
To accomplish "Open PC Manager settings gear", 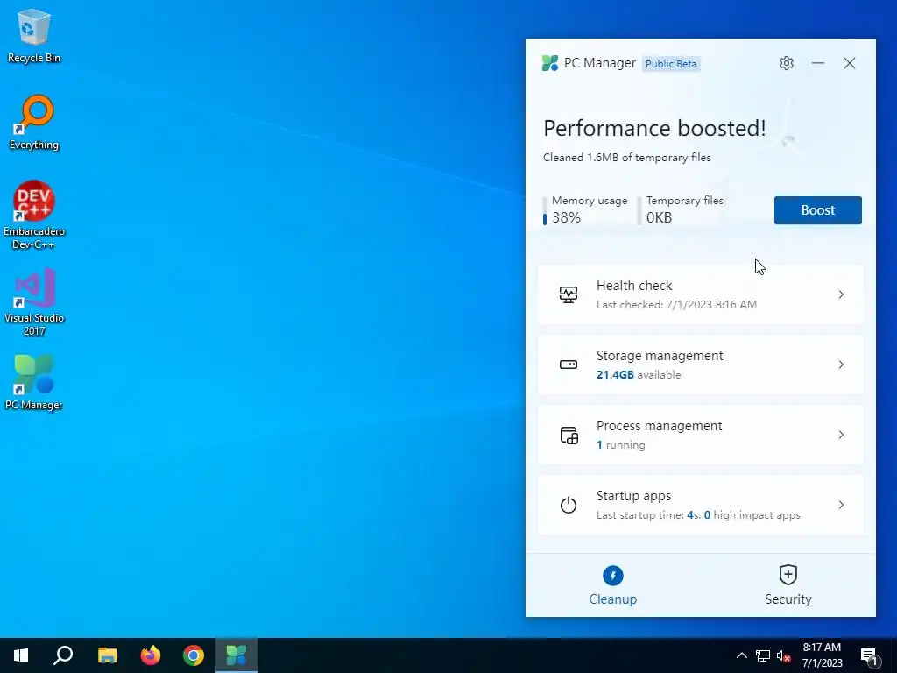I will pyautogui.click(x=787, y=63).
